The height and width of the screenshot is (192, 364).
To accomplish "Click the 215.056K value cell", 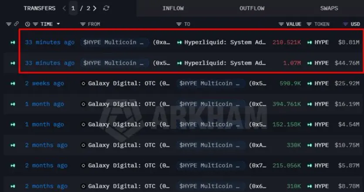I will (287, 166).
